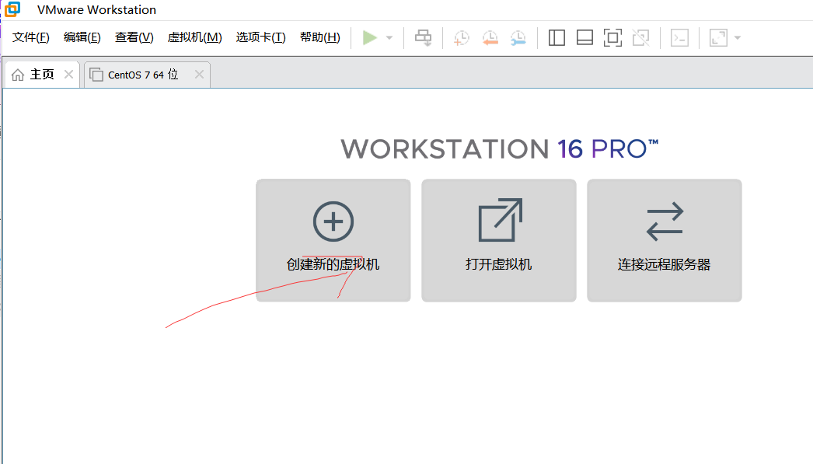Click the Unity mode toolbar icon

[641, 38]
